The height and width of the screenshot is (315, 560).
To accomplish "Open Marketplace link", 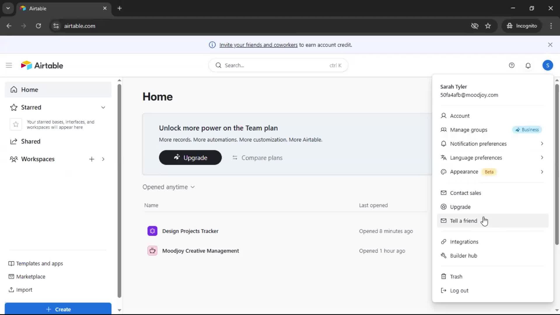I will (x=27, y=276).
